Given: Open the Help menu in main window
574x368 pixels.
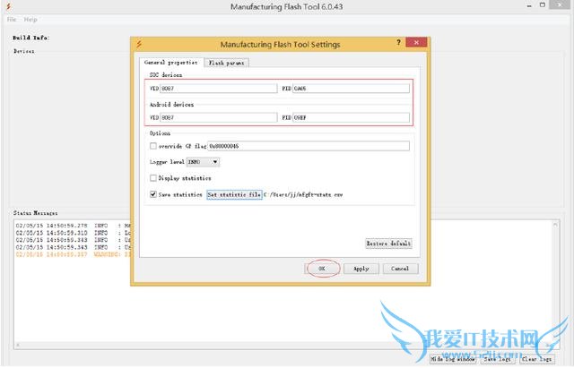Looking at the screenshot, I should pos(30,20).
